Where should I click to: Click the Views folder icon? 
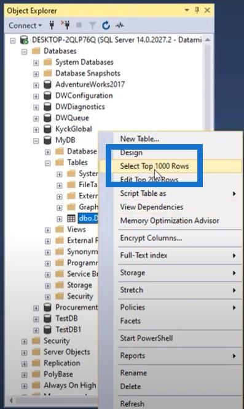click(x=60, y=229)
